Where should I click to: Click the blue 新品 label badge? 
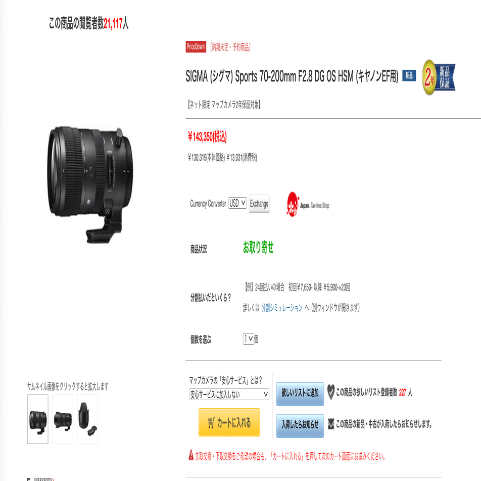point(409,75)
